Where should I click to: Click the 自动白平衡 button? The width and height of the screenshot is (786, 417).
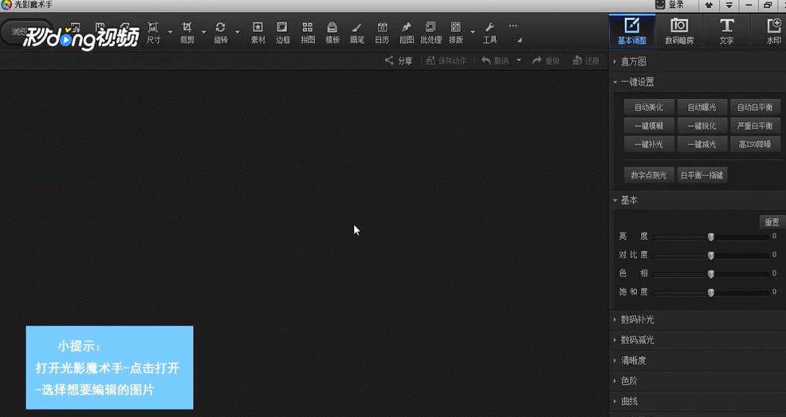(x=755, y=107)
